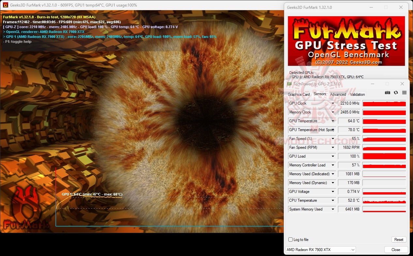Click the GPU-Z title bar app icon
413x256 pixels.
click(289, 84)
